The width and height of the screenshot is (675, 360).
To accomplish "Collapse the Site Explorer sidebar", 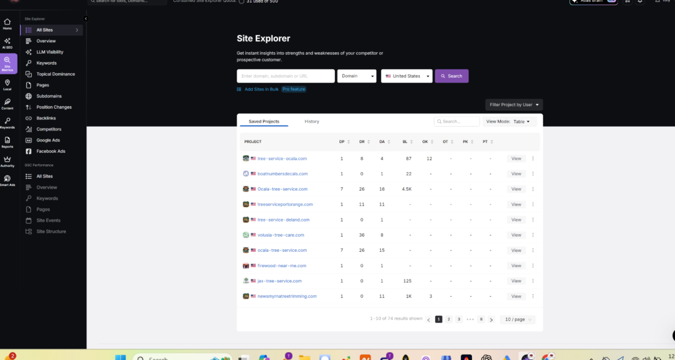I will pyautogui.click(x=86, y=18).
